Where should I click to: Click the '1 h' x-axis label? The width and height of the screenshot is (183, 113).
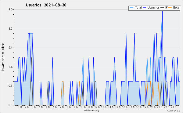(20, 107)
